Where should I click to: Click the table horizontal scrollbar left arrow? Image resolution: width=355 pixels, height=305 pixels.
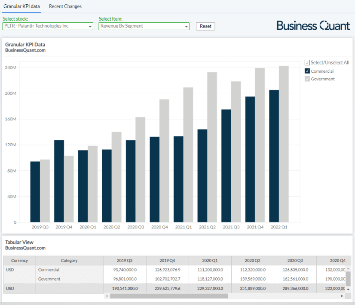point(107,296)
